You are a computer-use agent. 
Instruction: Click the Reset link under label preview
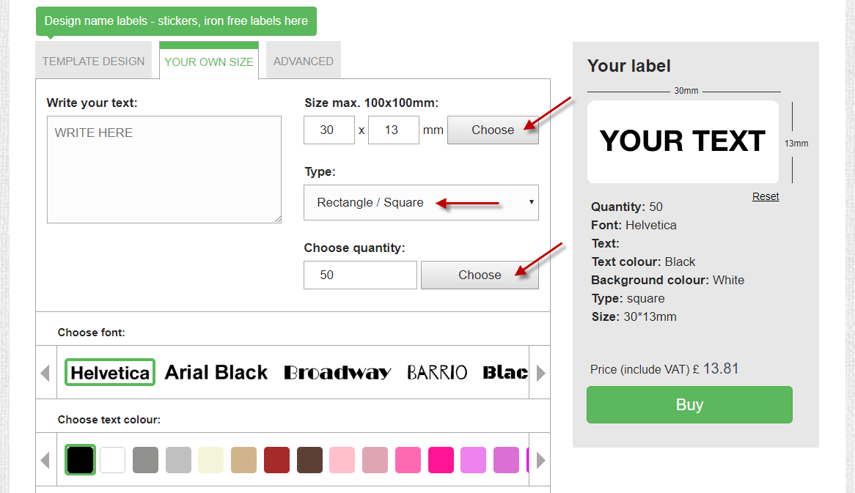click(766, 196)
